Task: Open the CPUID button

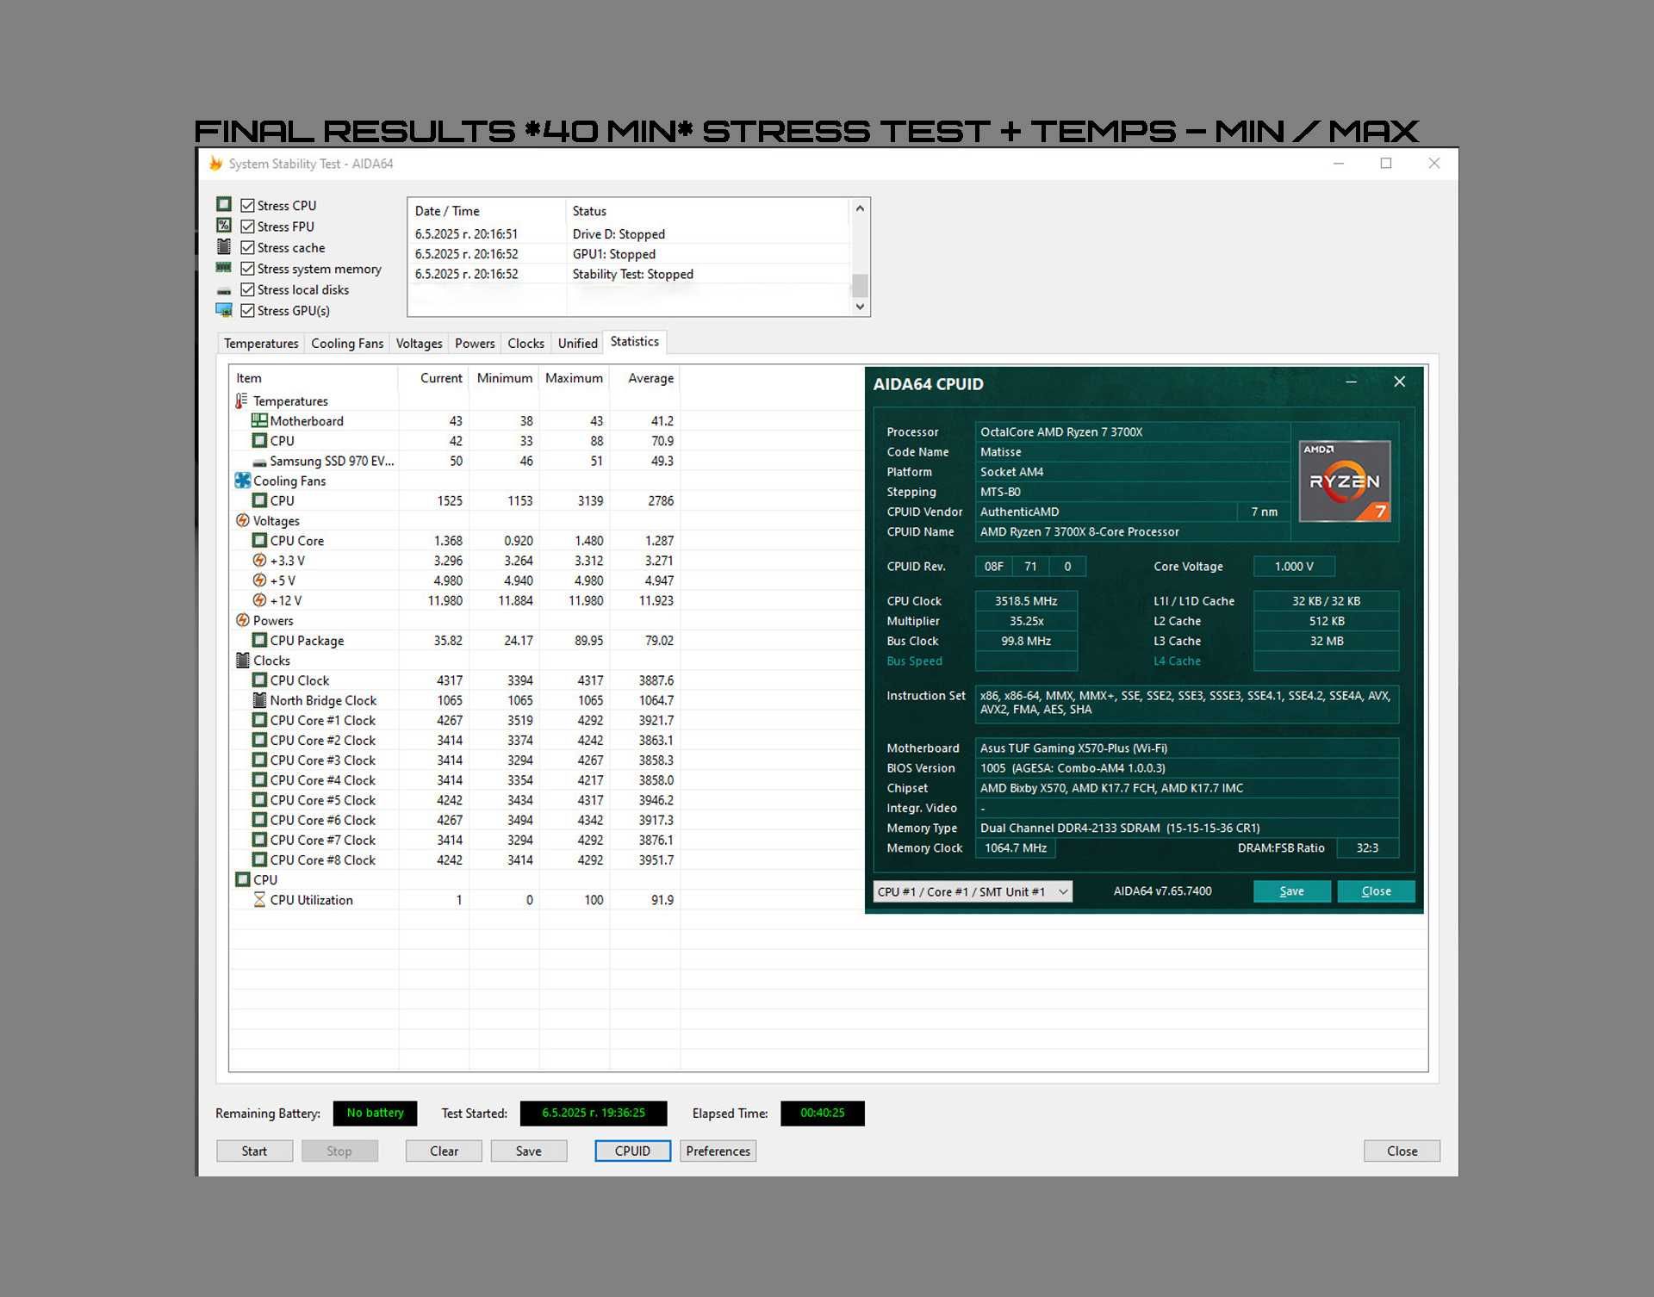Action: coord(632,1151)
